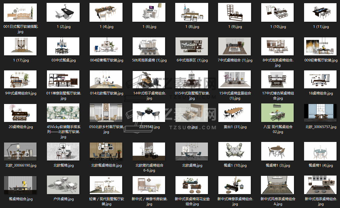Pick the 5休闲泡茶桌椅 (1).jpg thumbnail
Image resolution: width=340 pixels, height=208 pixels.
[x=149, y=46]
